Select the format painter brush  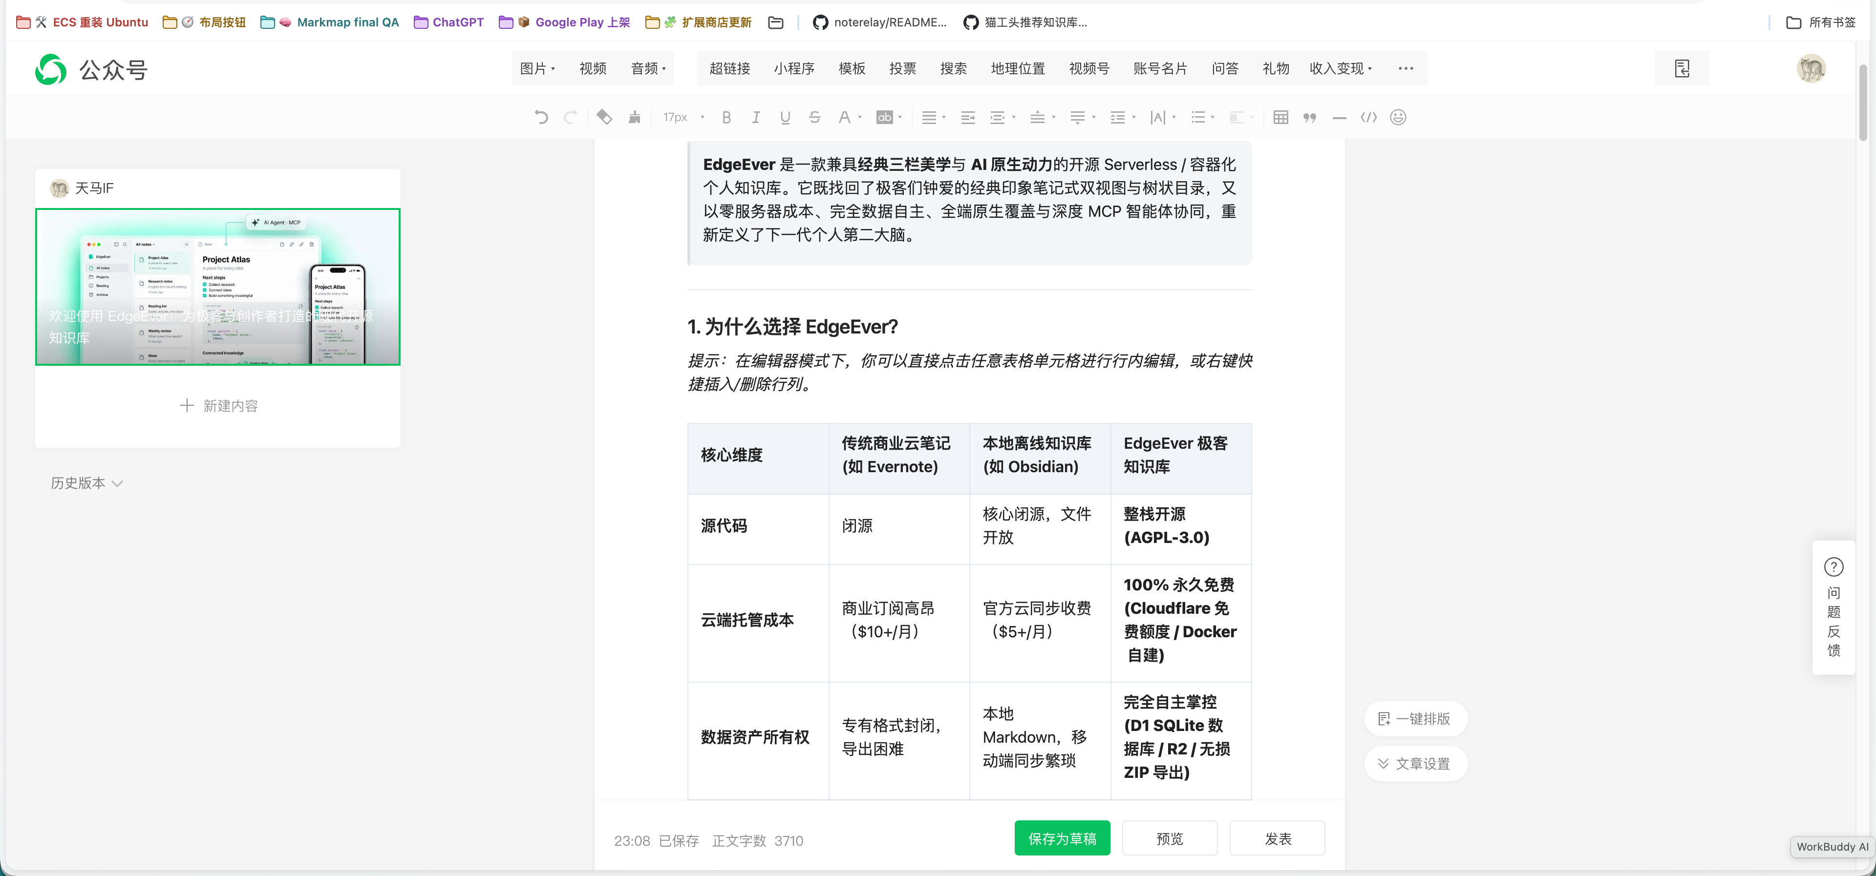click(x=634, y=117)
